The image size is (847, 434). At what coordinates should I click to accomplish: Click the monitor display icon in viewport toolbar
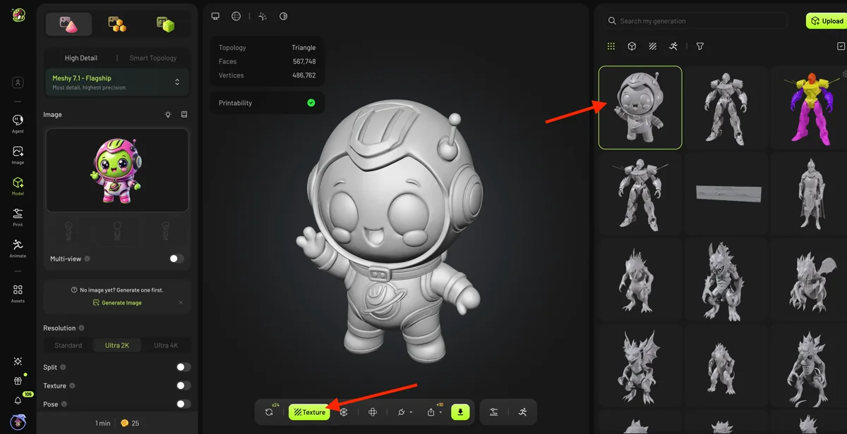[215, 16]
